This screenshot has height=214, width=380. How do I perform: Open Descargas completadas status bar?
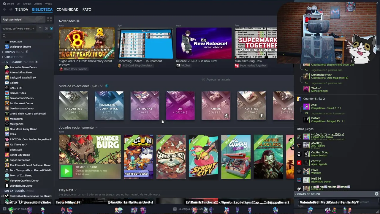point(193,209)
